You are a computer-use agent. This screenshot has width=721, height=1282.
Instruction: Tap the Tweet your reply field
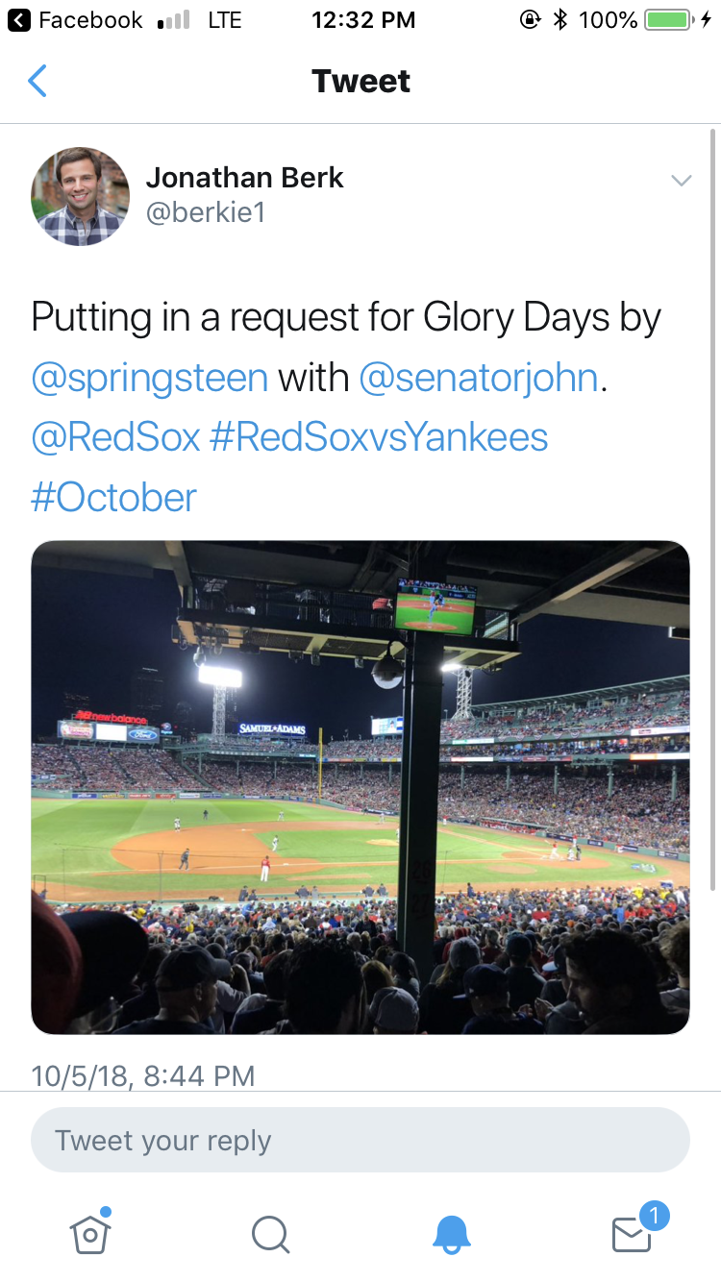click(x=360, y=1141)
